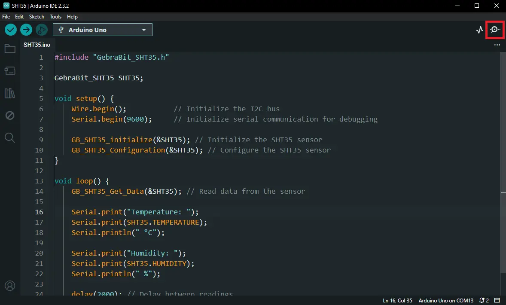Open the Arduino account profile icon
Image resolution: width=506 pixels, height=305 pixels.
pos(10,286)
